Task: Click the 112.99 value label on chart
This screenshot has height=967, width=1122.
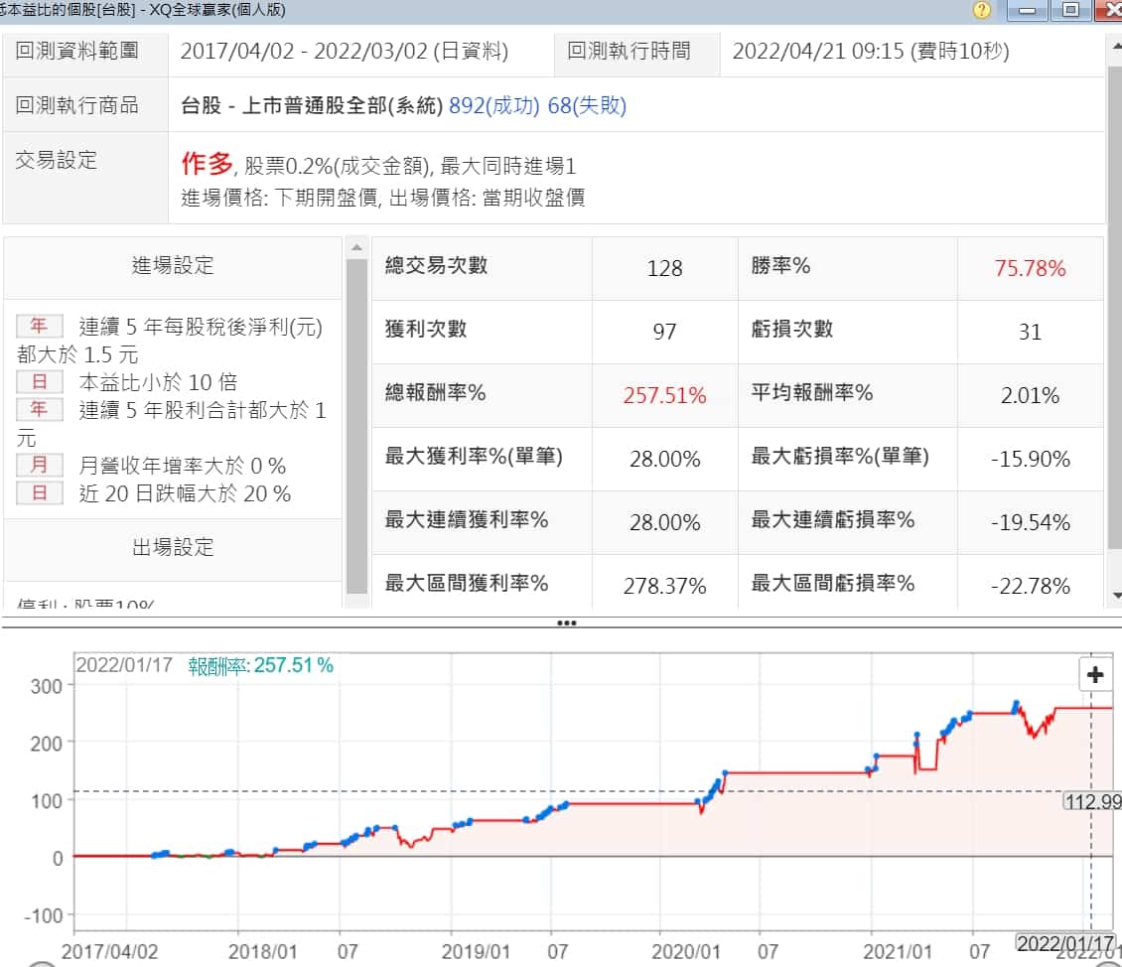Action: point(1091,801)
